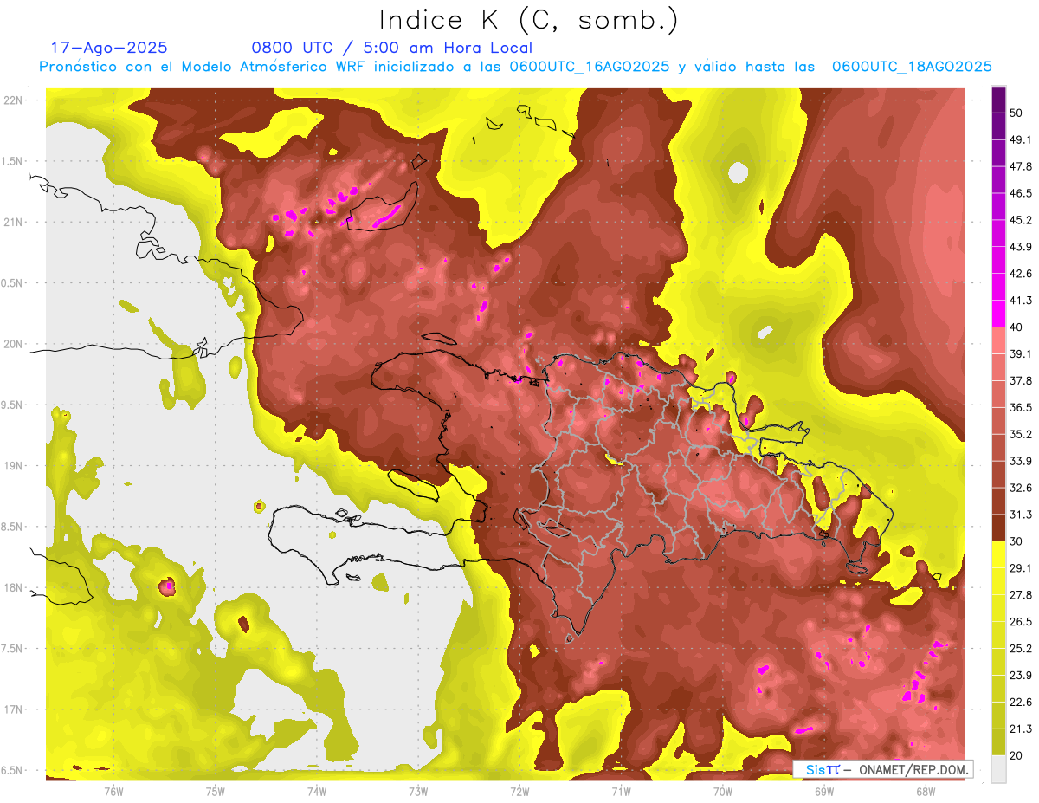Click the '22.6' colorbar value
This screenshot has height=803, width=1039.
coord(1021,703)
